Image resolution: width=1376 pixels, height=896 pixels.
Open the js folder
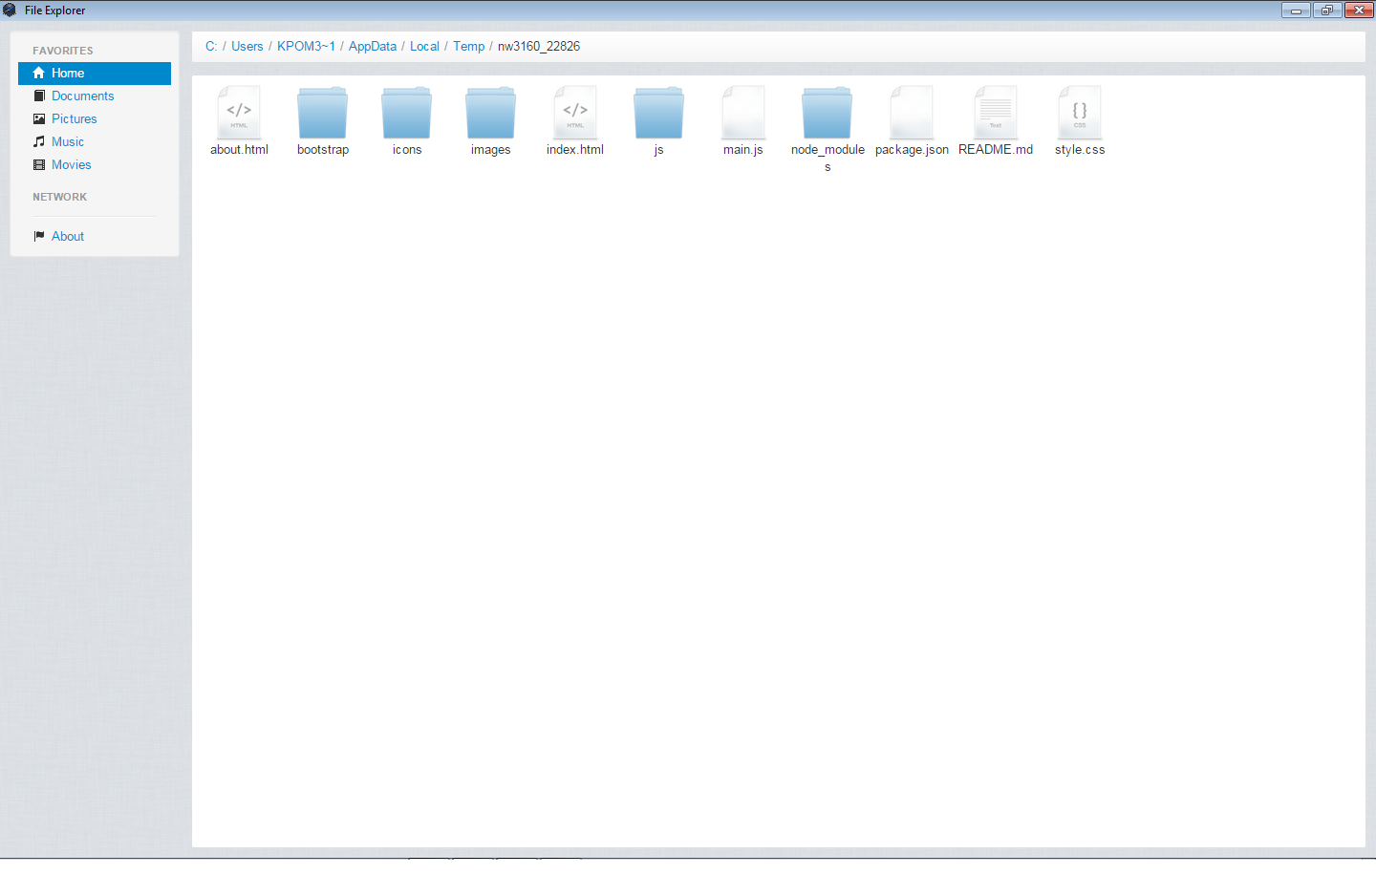click(658, 114)
